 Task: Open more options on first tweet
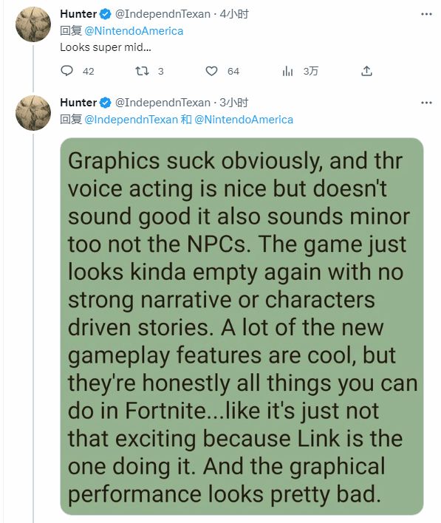click(426, 14)
